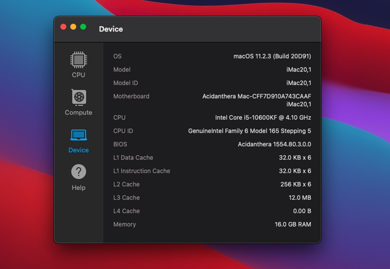The image size is (390, 269).
Task: Click the L1 Instruction Cache label
Action: [142, 171]
